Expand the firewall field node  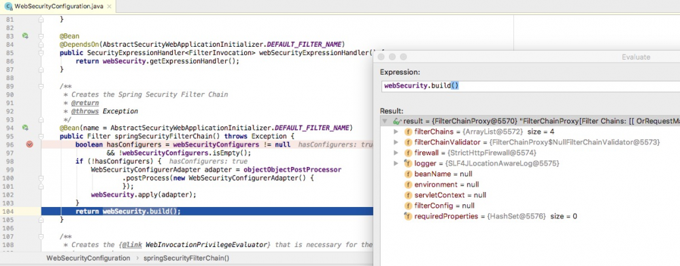(396, 153)
